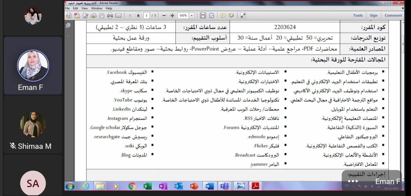Click the 'Instagram' list entry
This screenshot has width=411, height=196.
[x=127, y=118]
